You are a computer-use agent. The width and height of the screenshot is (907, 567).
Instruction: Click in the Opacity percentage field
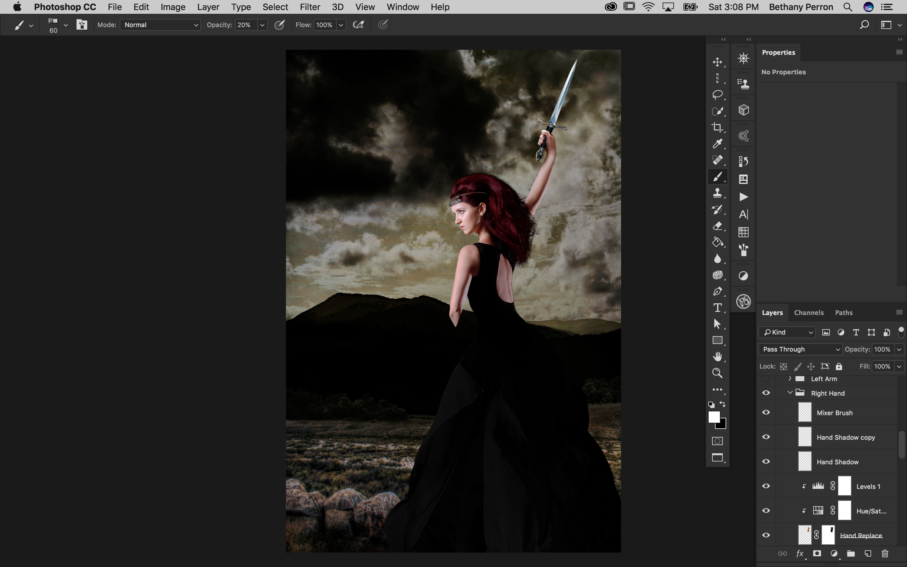point(244,25)
